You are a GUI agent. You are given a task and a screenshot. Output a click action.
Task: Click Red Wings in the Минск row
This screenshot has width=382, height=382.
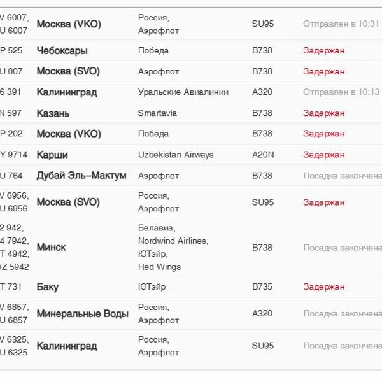pos(159,267)
